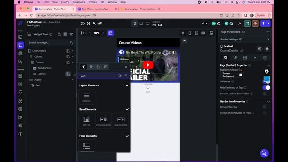The height and width of the screenshot is (162, 288).
Task: Toggle Always Show Nav Bar on Page
Action: [x=266, y=113]
